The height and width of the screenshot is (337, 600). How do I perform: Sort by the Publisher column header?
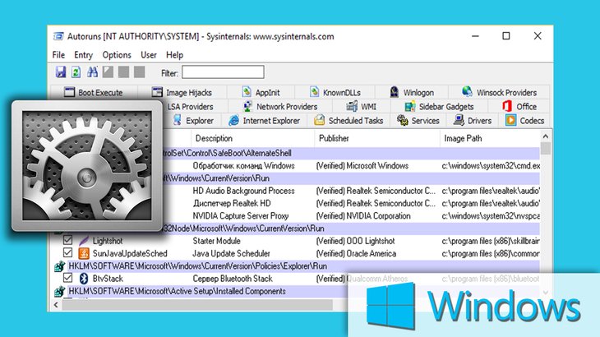point(377,138)
